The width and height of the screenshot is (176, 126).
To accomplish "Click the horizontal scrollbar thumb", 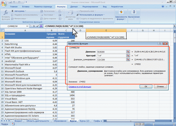I will click(131, 121).
